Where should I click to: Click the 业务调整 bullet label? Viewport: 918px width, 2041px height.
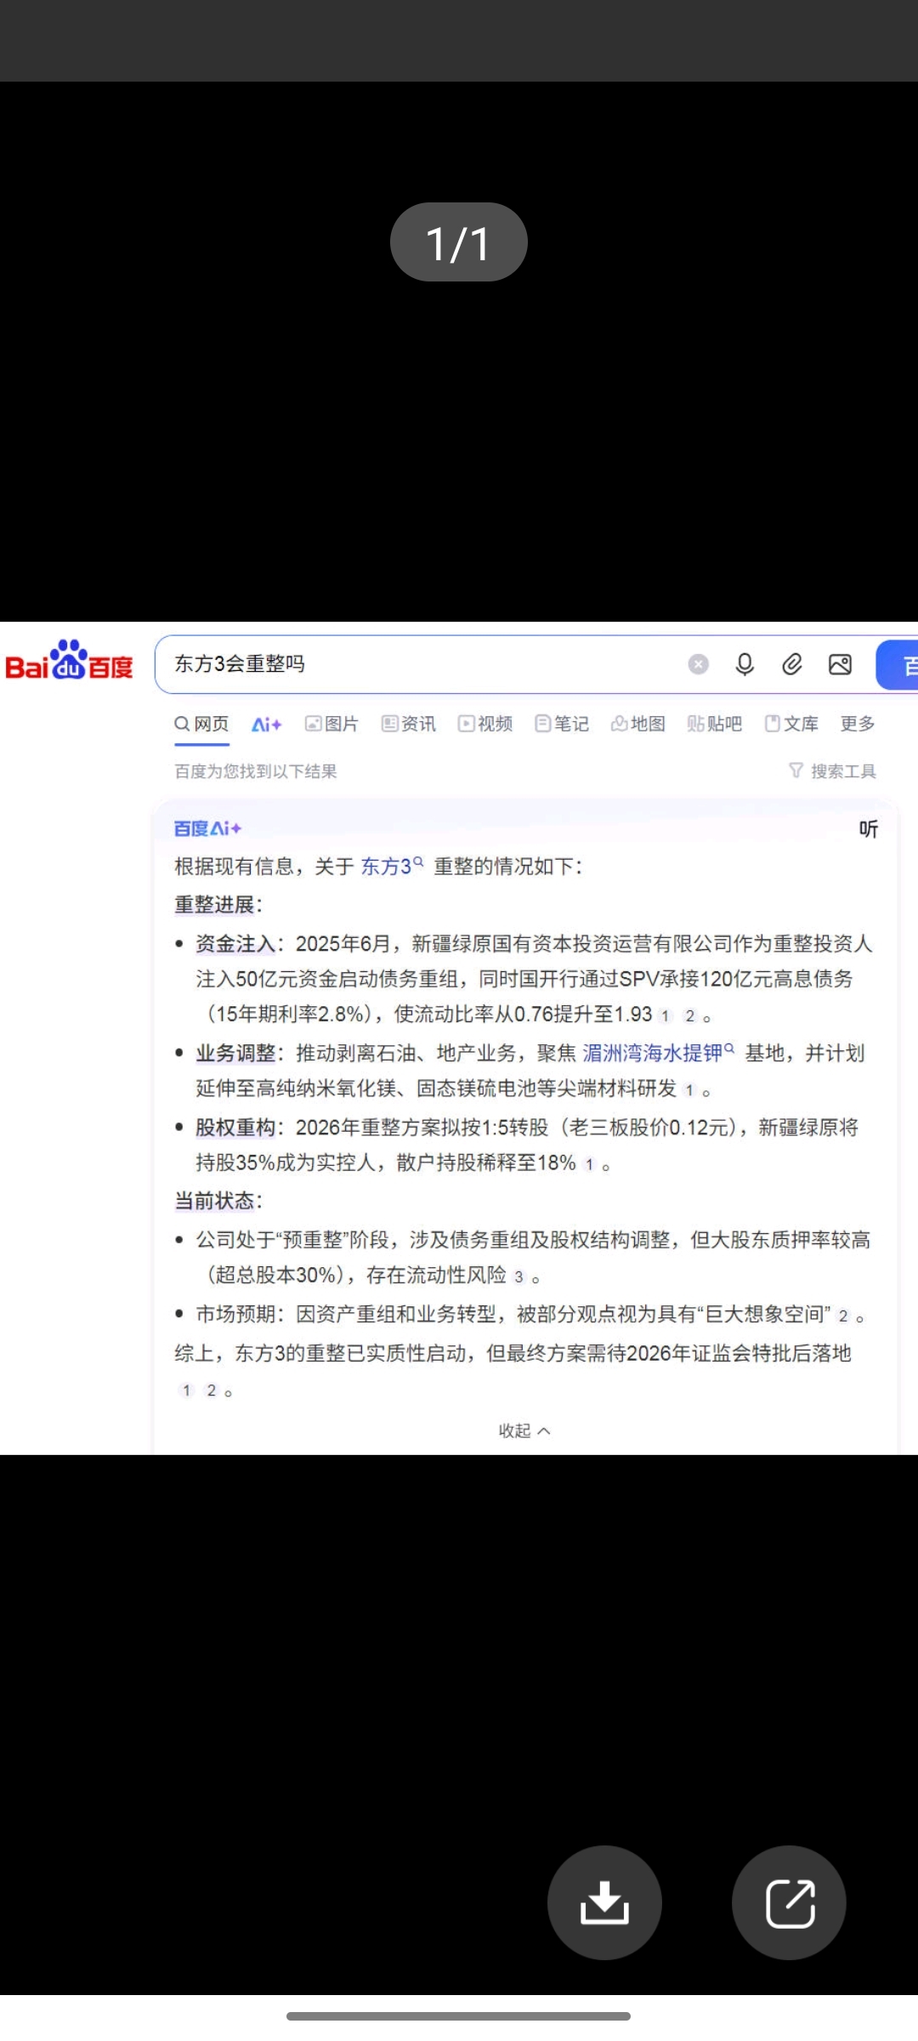[235, 1053]
